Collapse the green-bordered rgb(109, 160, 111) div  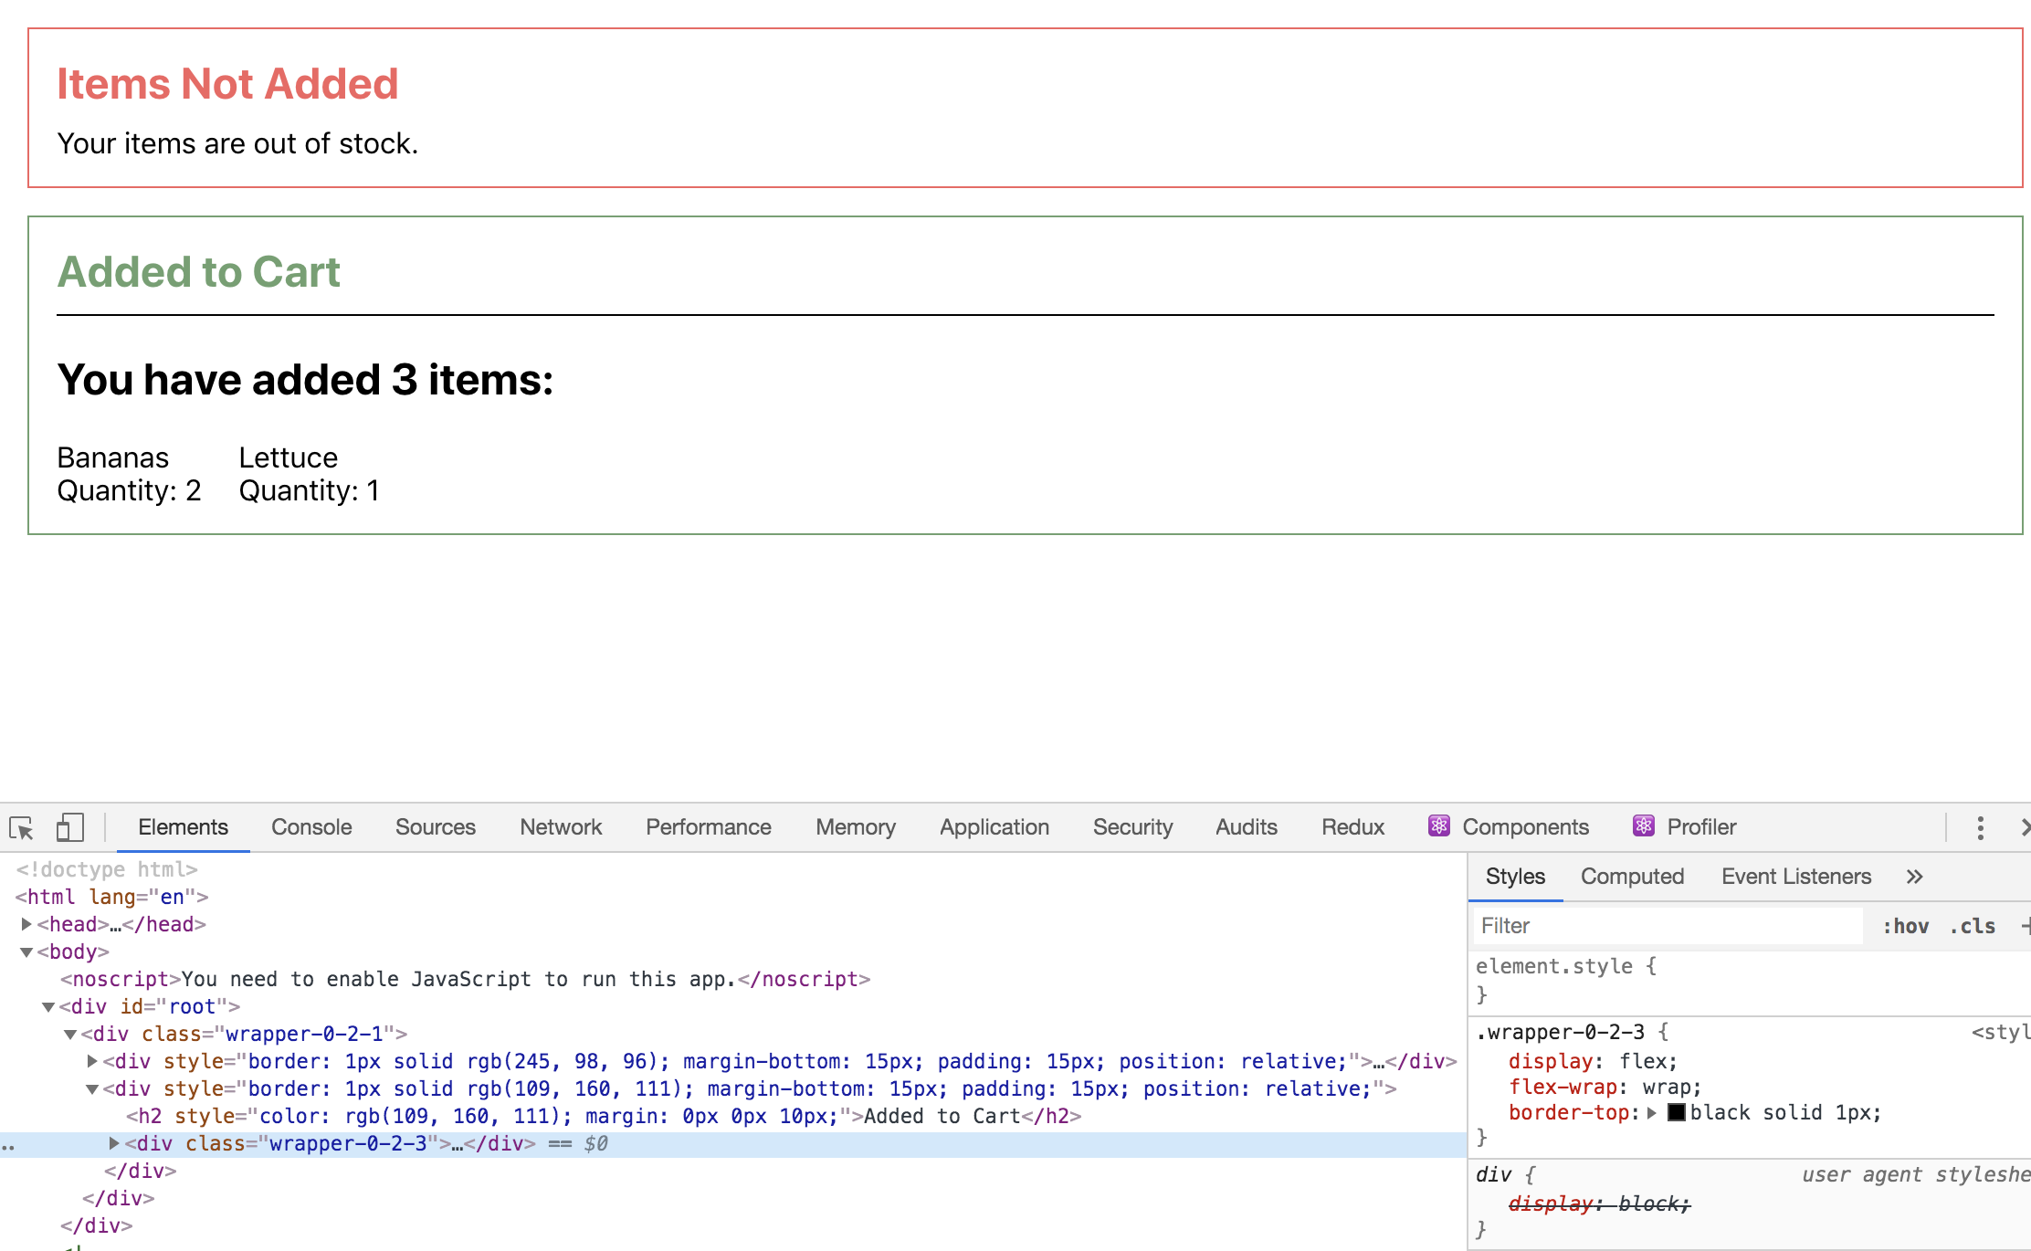pyautogui.click(x=92, y=1089)
